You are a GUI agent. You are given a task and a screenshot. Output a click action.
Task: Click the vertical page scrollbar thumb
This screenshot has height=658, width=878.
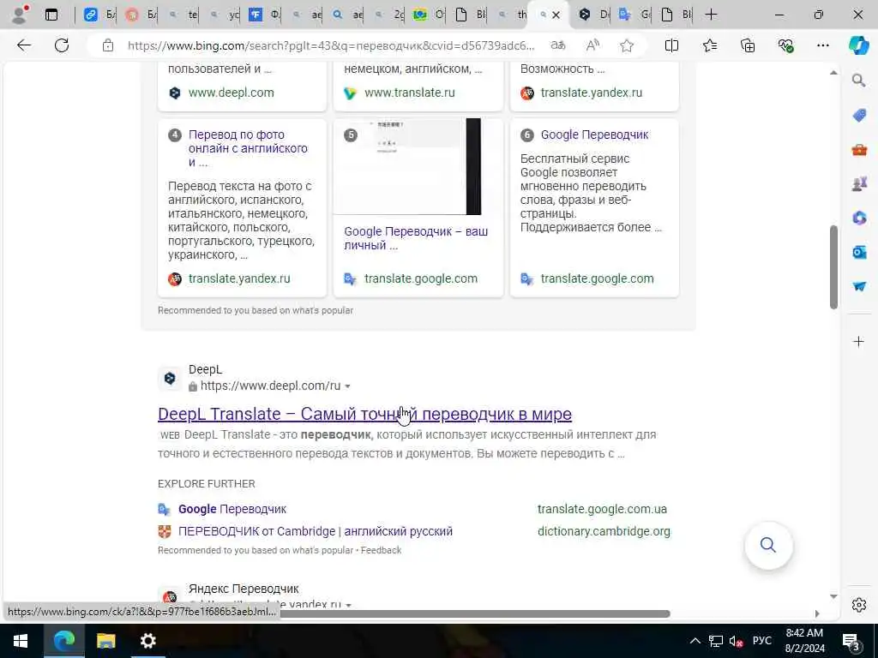pos(833,267)
